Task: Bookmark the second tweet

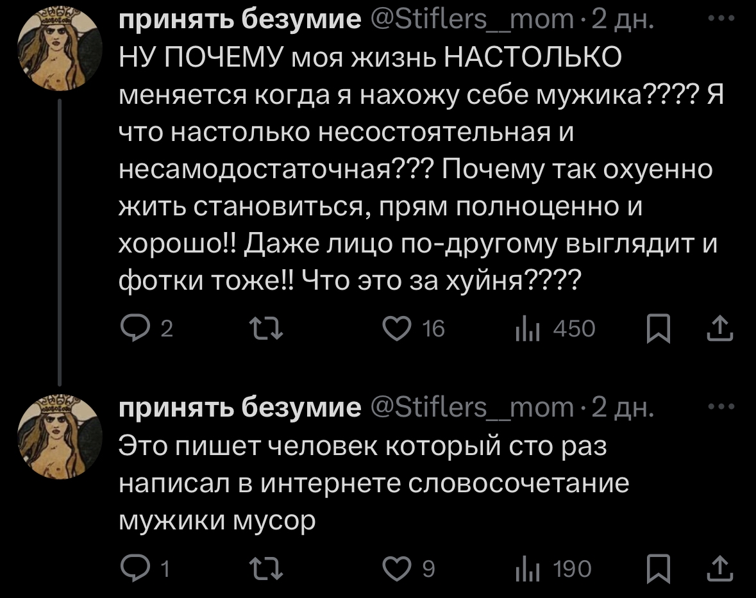Action: [658, 569]
